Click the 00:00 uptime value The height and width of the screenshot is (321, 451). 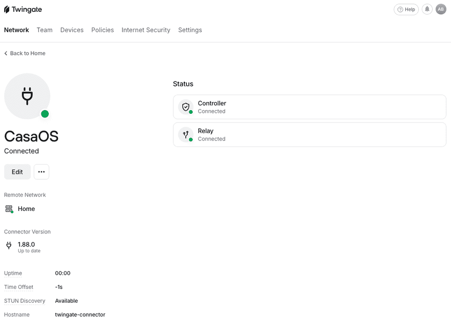pyautogui.click(x=63, y=273)
